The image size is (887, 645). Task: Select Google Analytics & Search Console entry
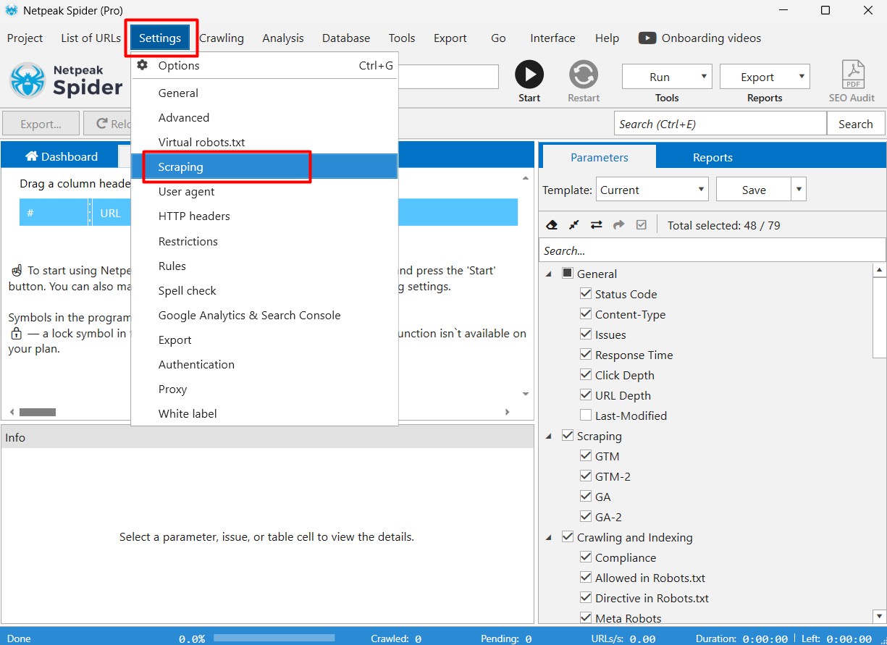(264, 315)
